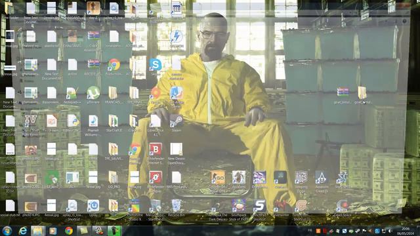Select the New Dessin OpenDocument file
The height and width of the screenshot is (236, 420).
177,149
